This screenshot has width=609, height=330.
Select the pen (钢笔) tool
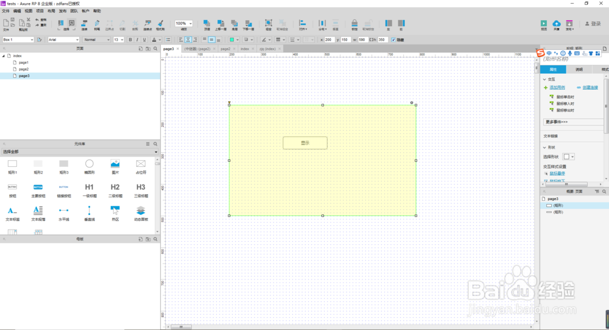pyautogui.click(x=97, y=25)
